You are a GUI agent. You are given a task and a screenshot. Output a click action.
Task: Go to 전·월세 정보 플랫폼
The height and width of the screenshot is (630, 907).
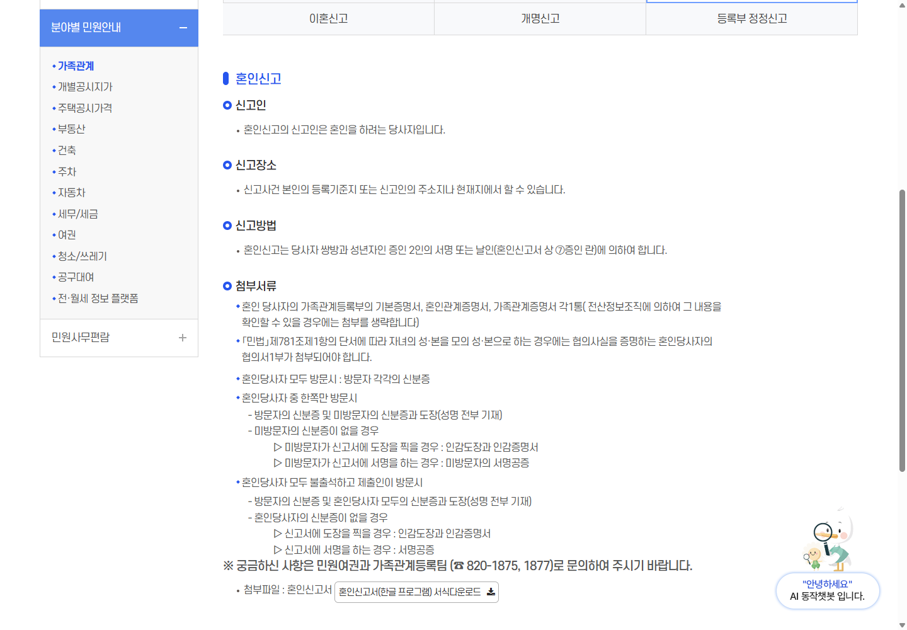tap(98, 298)
